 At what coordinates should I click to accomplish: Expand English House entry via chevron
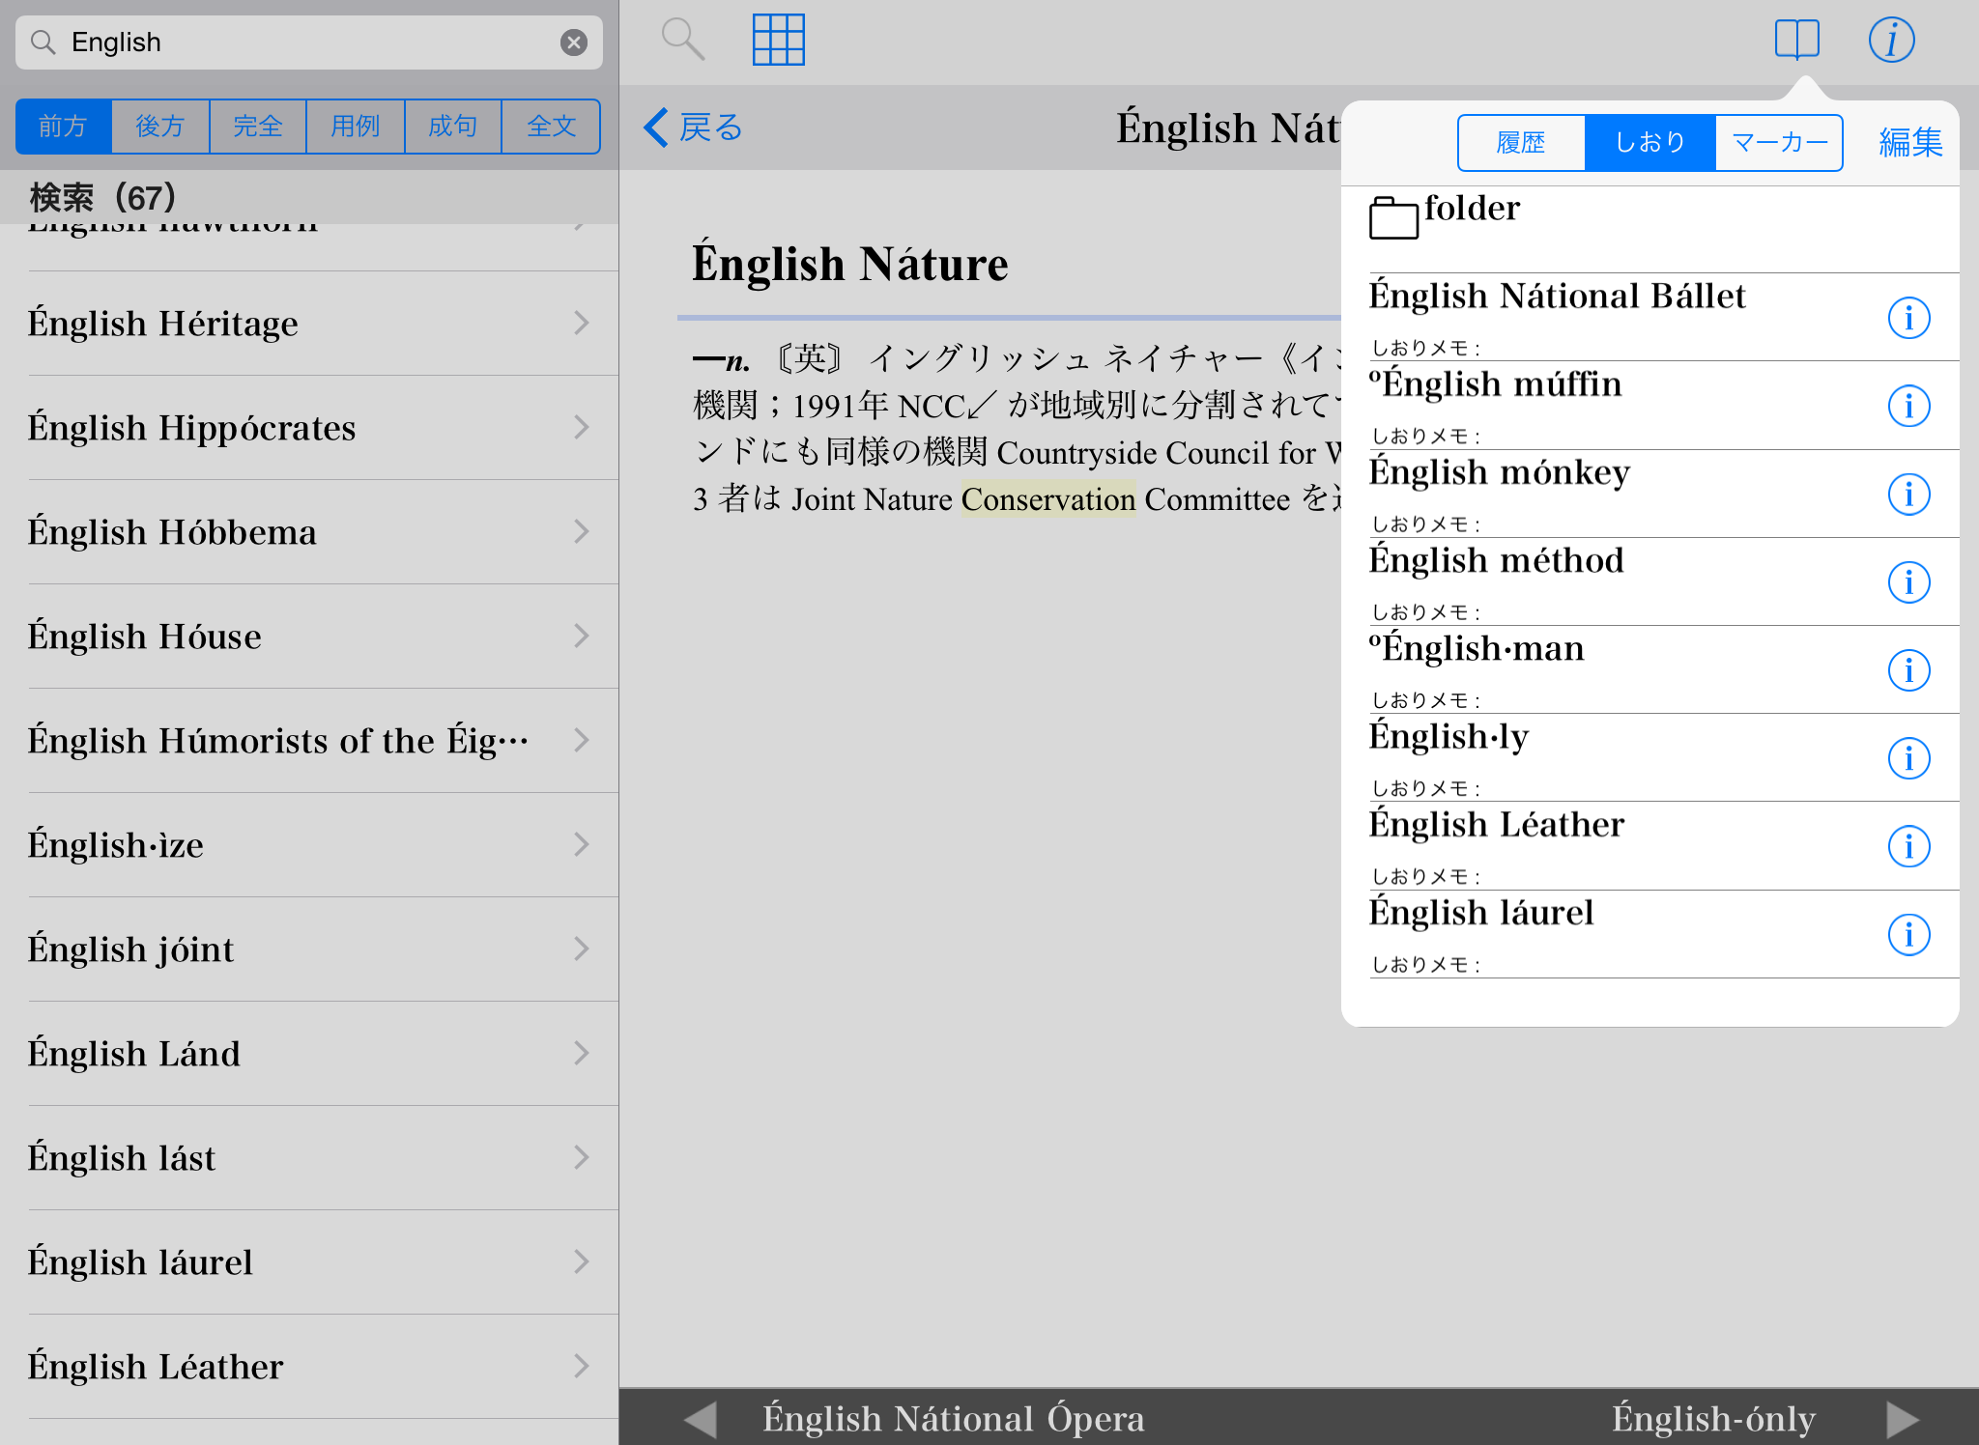pos(581,636)
